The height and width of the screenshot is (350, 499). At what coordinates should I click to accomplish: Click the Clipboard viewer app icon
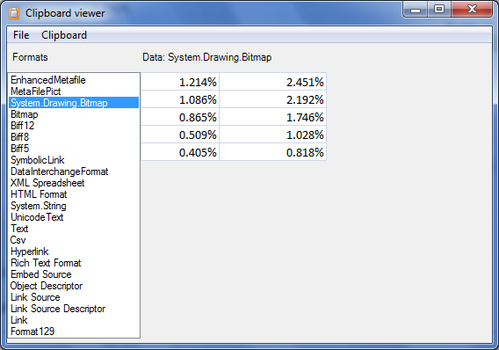tap(14, 13)
